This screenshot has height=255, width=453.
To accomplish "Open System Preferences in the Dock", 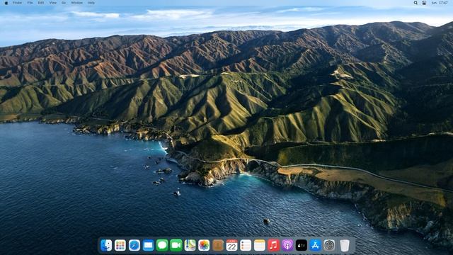I will tap(329, 246).
